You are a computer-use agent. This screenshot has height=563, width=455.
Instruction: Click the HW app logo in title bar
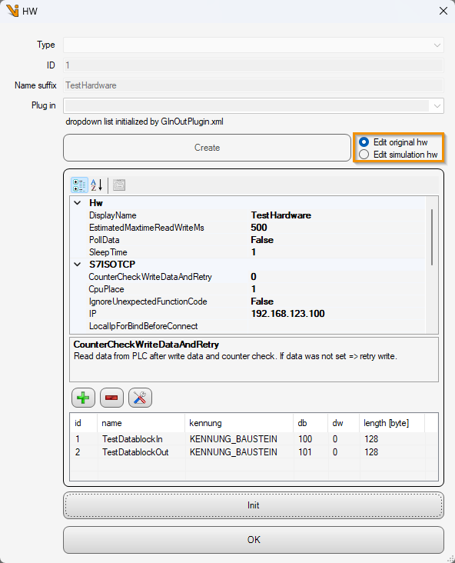pyautogui.click(x=12, y=11)
